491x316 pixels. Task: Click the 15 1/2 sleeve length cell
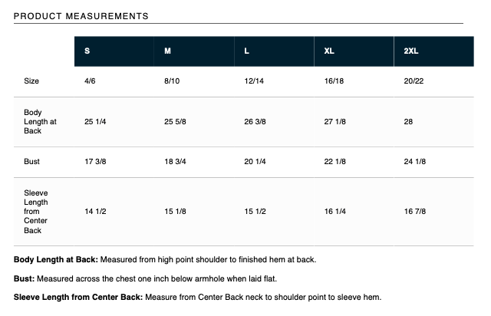[x=255, y=209]
